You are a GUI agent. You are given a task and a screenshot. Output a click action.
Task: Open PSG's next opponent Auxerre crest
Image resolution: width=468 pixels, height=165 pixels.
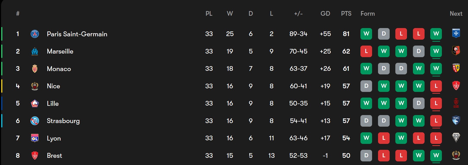click(456, 33)
